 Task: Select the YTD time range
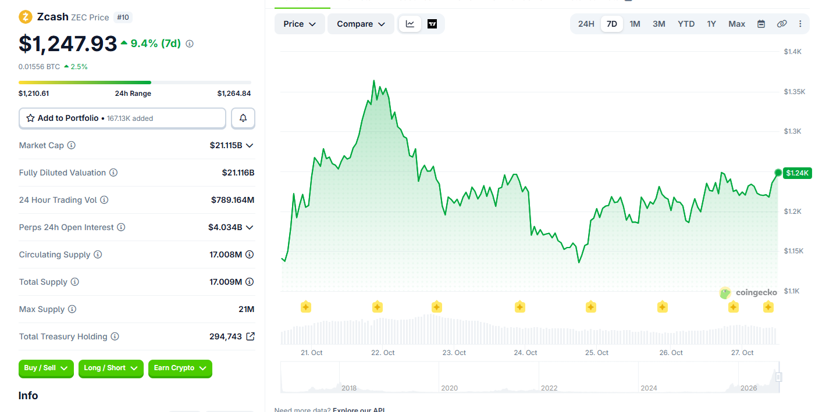click(686, 24)
